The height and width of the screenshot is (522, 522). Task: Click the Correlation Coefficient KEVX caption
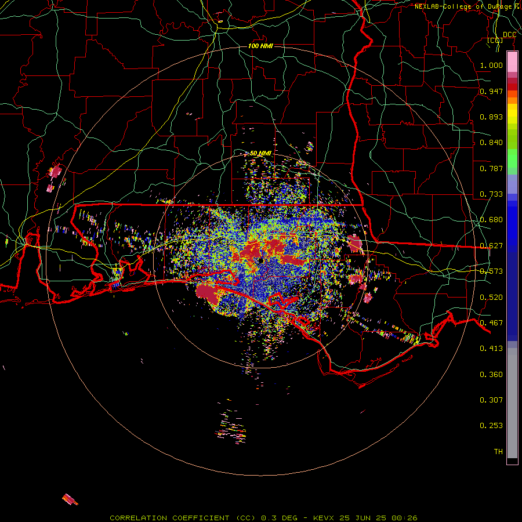tap(263, 518)
